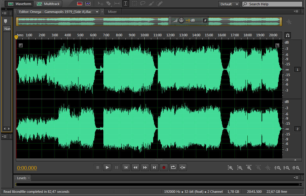
Task: Click Zoom In Amplitude icon
Action: pos(230,168)
